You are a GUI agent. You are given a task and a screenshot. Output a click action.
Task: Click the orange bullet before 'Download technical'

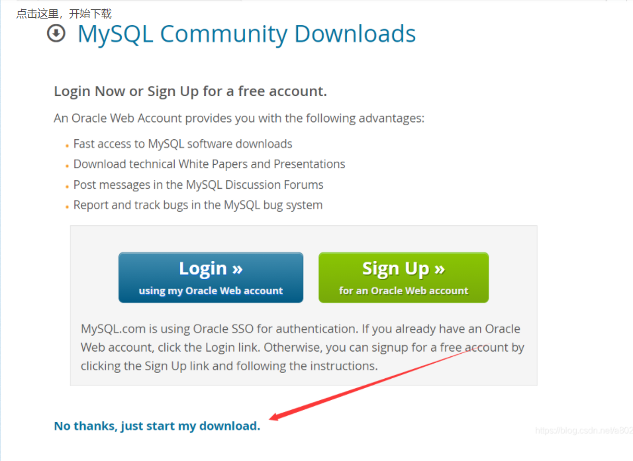click(x=67, y=166)
